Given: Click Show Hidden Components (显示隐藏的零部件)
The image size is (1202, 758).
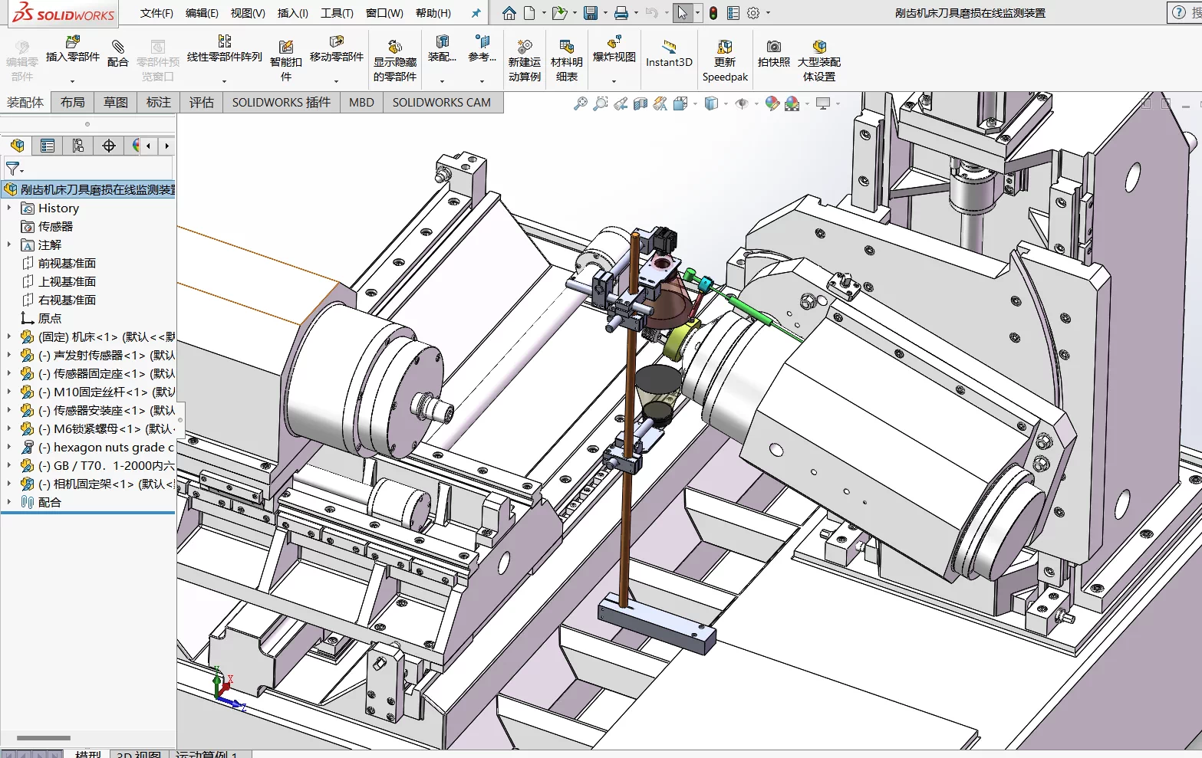Looking at the screenshot, I should click(395, 61).
